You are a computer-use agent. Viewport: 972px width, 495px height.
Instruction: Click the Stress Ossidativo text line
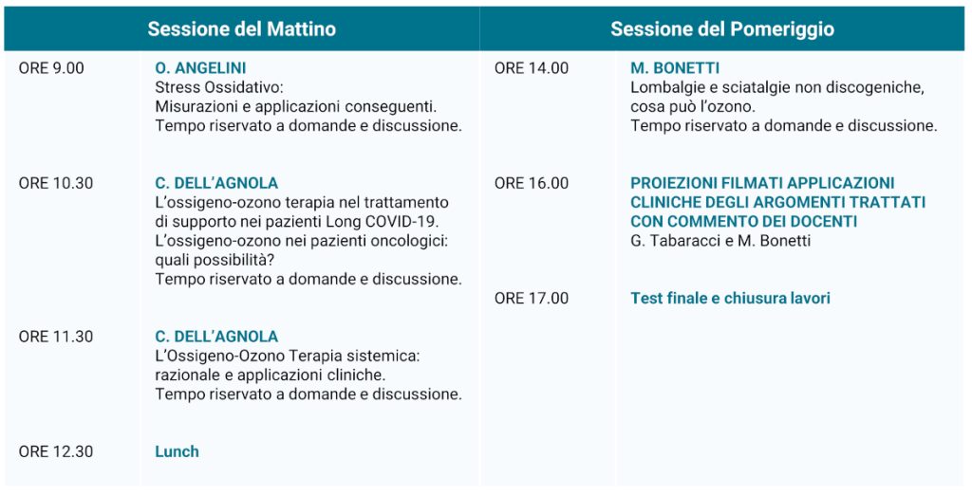click(x=218, y=87)
